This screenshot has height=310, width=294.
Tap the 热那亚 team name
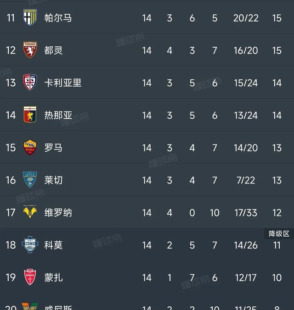coord(58,115)
